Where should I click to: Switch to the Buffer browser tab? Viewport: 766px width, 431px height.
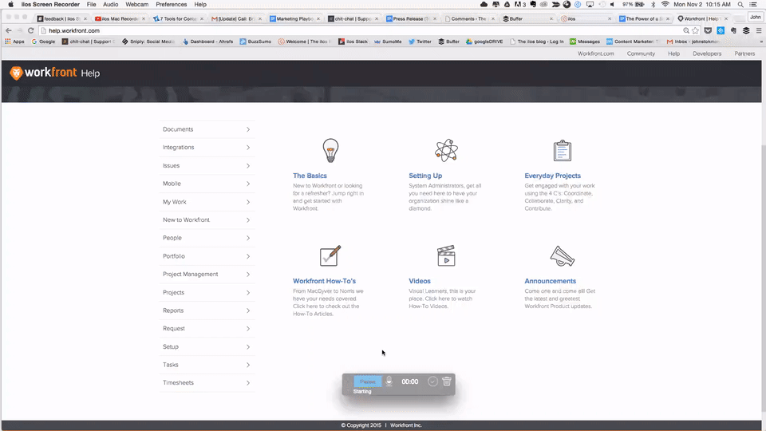[527, 18]
